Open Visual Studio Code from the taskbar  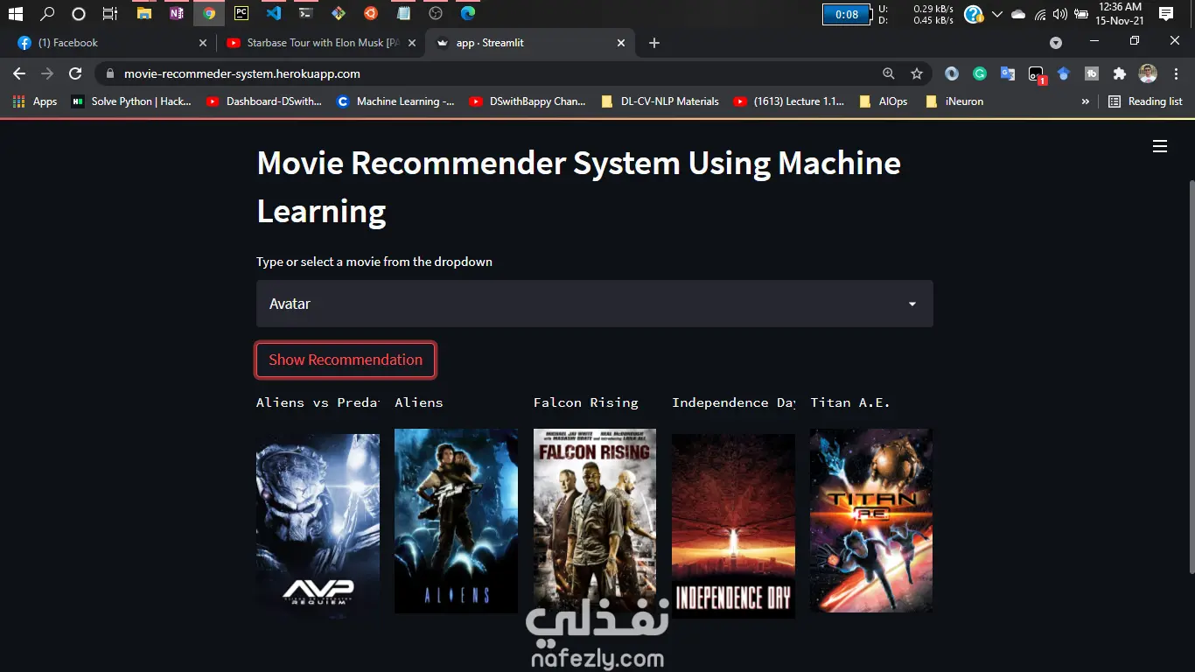tap(274, 13)
